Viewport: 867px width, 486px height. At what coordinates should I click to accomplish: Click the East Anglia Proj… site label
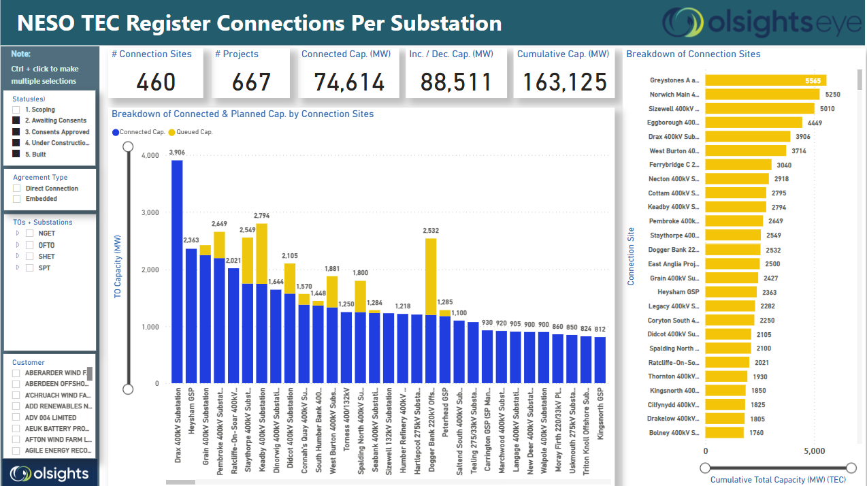coord(673,264)
